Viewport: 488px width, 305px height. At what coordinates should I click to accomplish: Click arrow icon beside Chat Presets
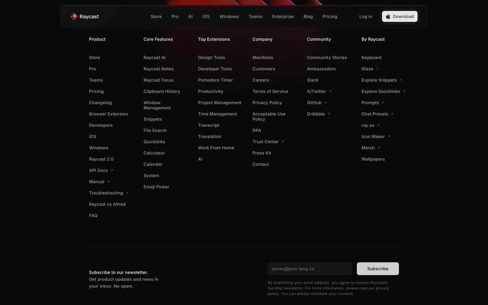click(392, 114)
